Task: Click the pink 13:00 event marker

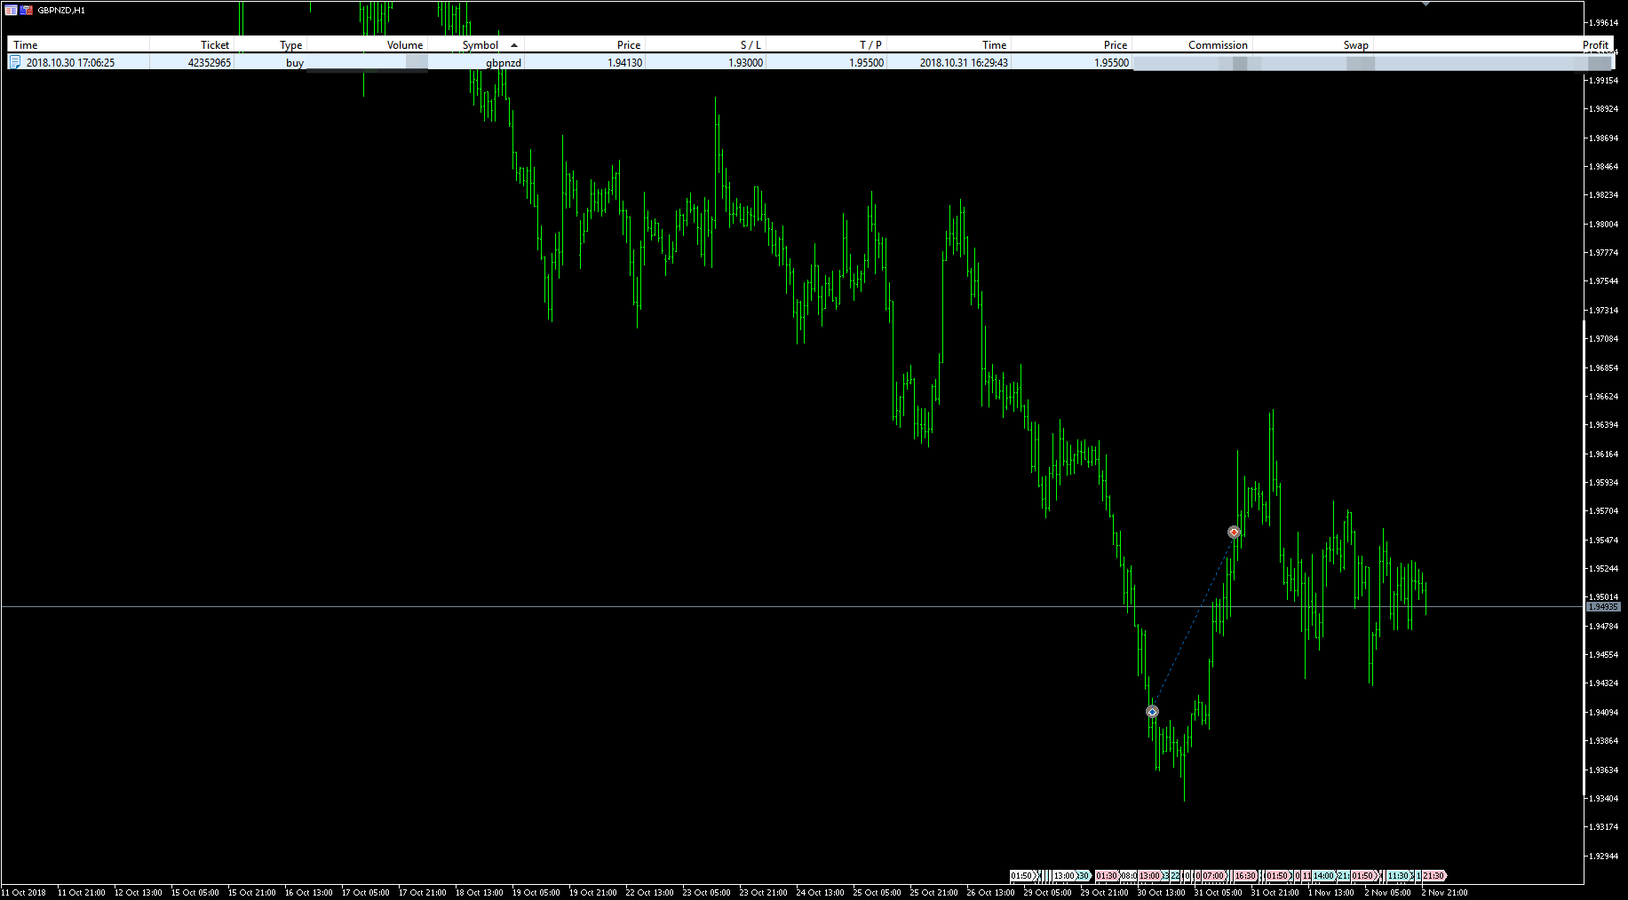Action: coord(1150,876)
